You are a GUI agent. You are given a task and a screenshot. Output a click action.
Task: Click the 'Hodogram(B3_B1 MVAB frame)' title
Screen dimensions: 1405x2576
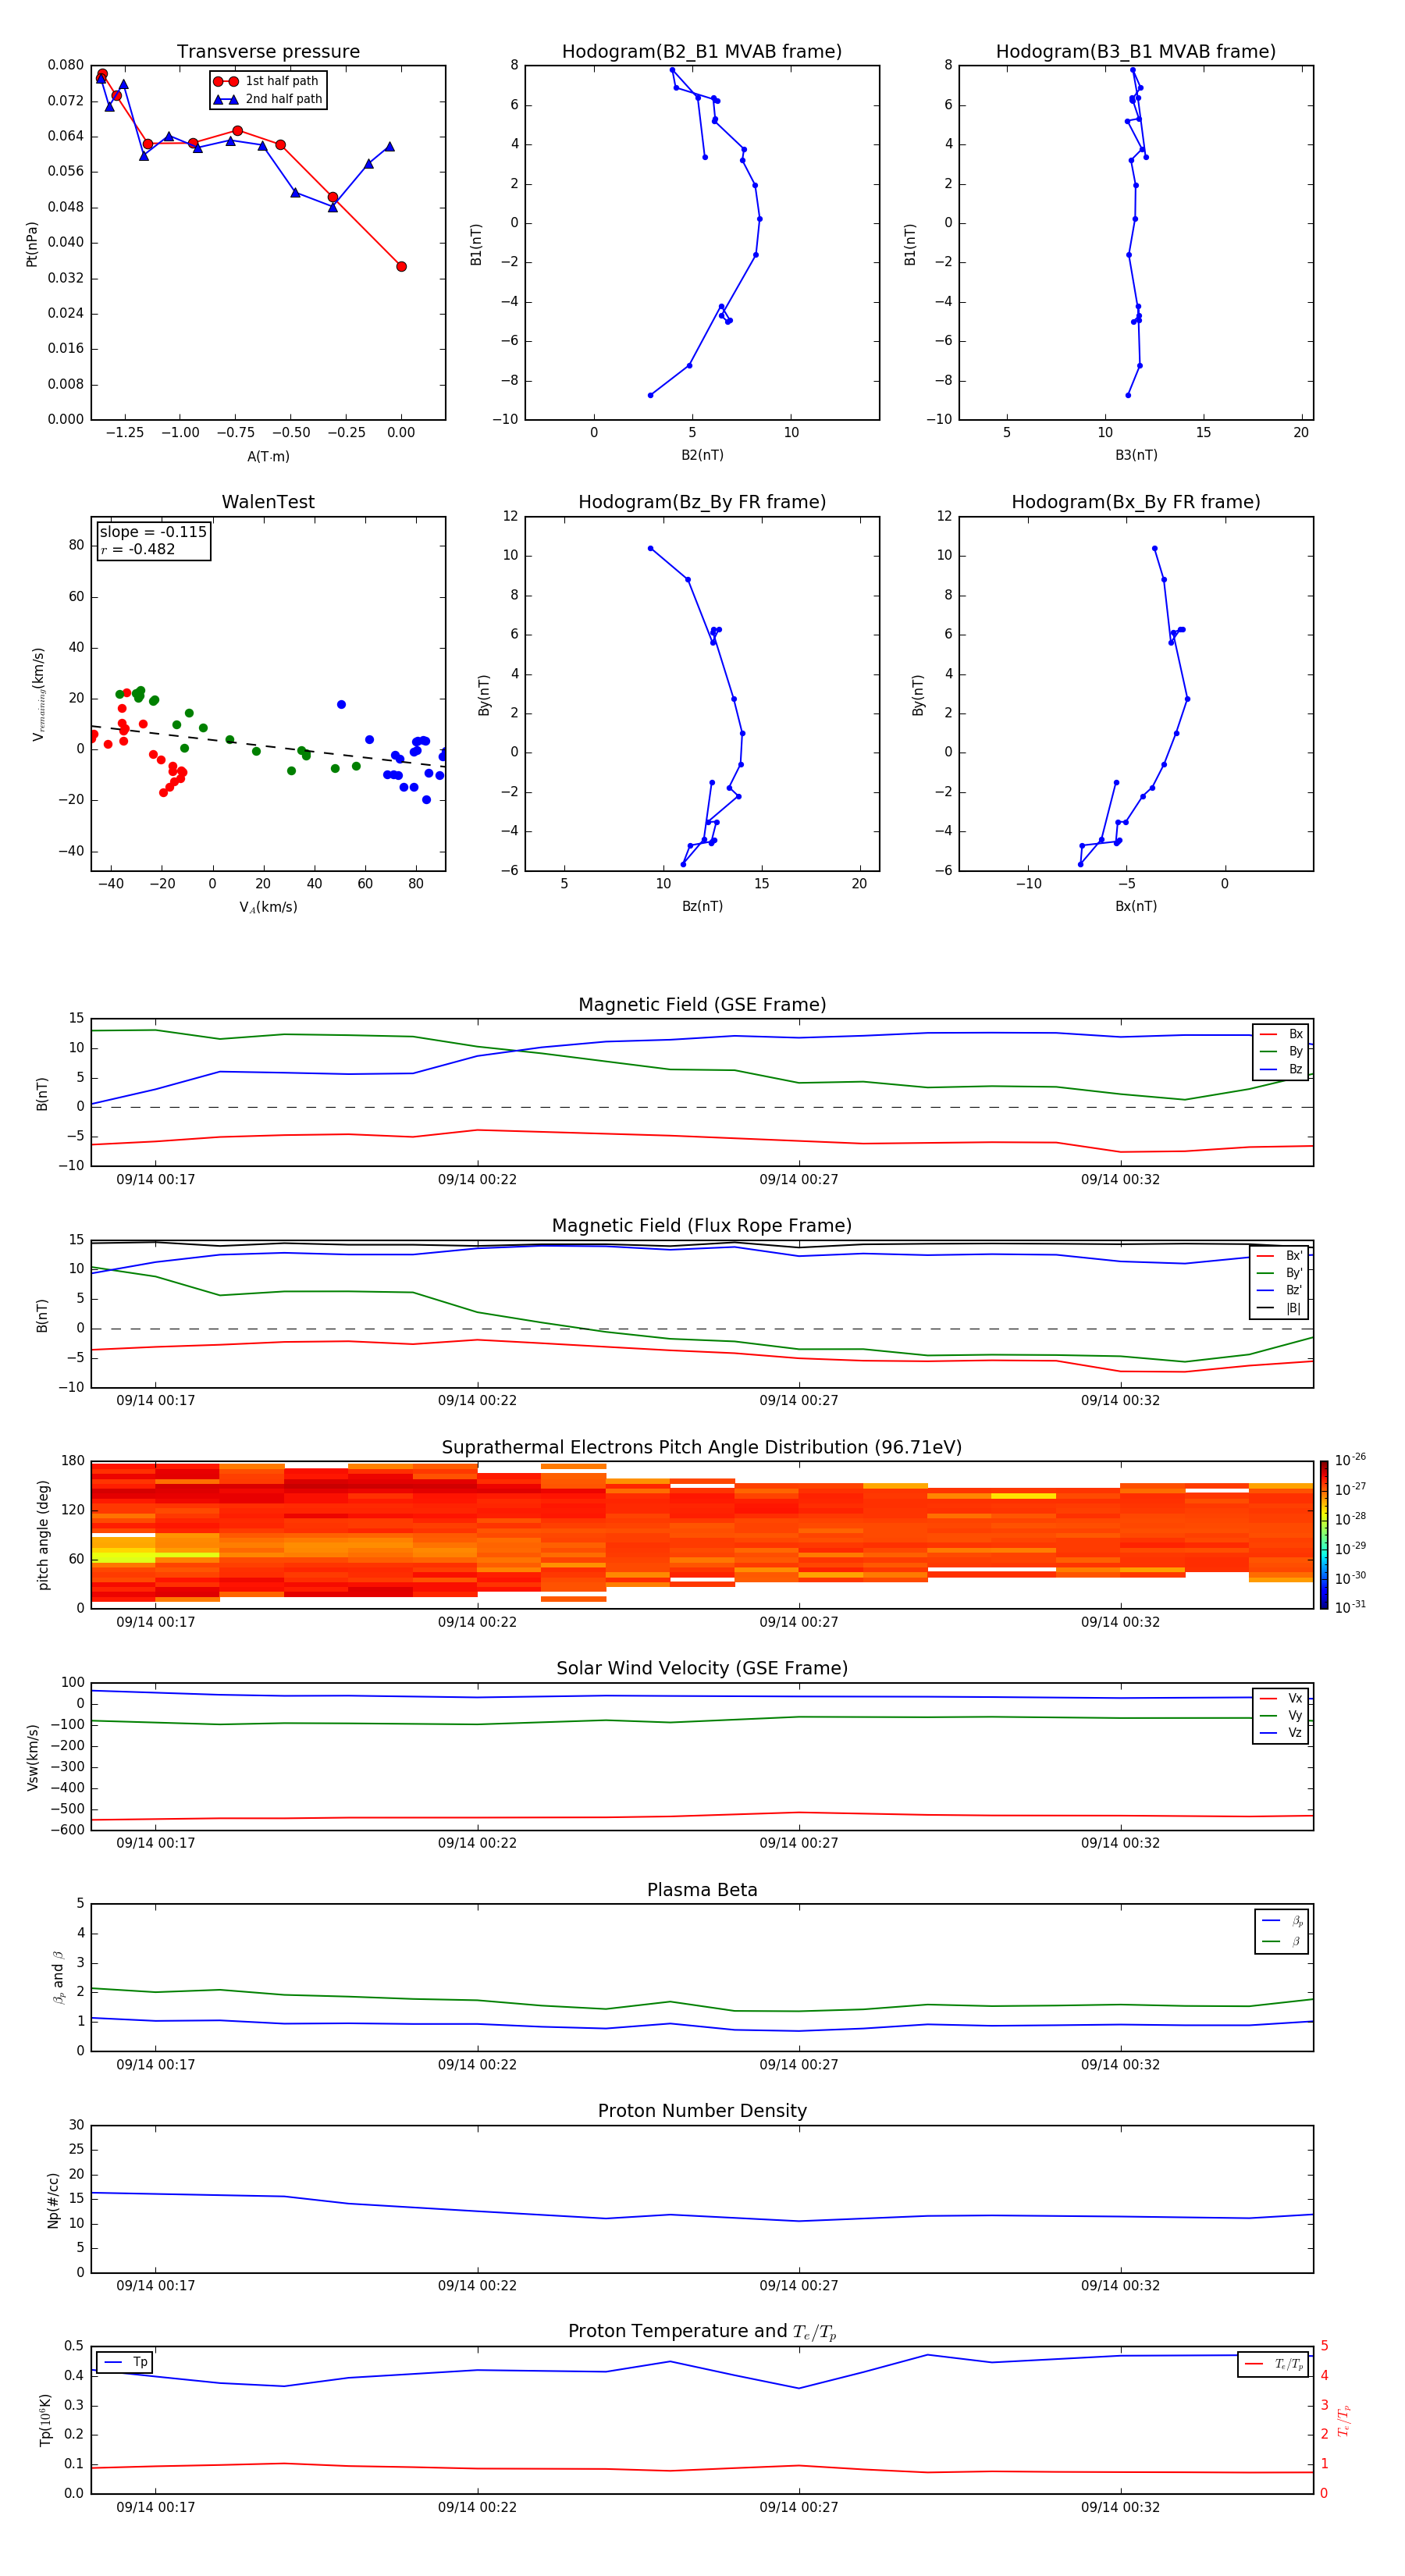[x=1136, y=52]
